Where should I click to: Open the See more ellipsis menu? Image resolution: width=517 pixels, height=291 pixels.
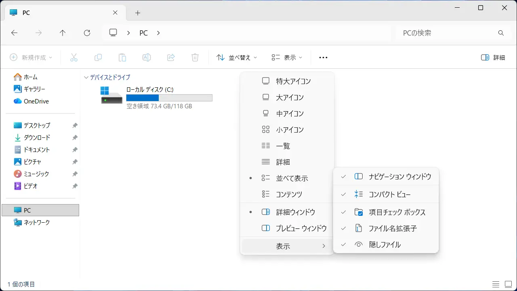323,57
